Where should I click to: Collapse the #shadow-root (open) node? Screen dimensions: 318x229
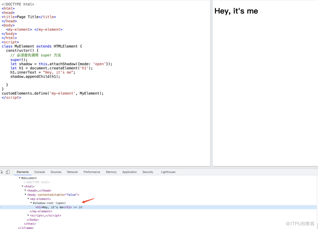[x=31, y=203]
